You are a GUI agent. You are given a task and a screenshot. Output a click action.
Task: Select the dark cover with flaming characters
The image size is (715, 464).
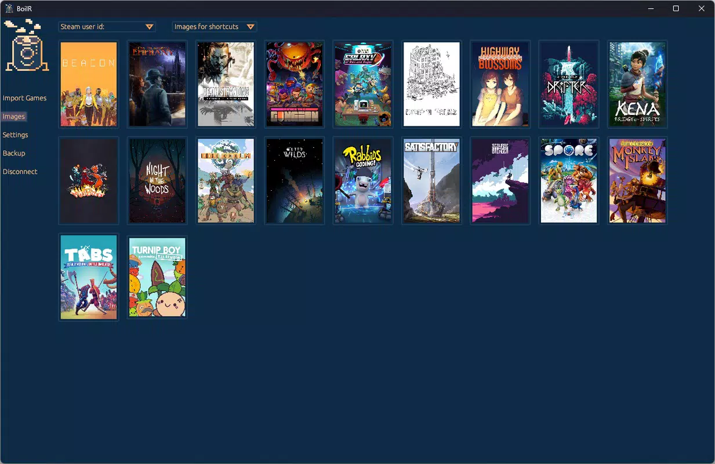click(89, 180)
